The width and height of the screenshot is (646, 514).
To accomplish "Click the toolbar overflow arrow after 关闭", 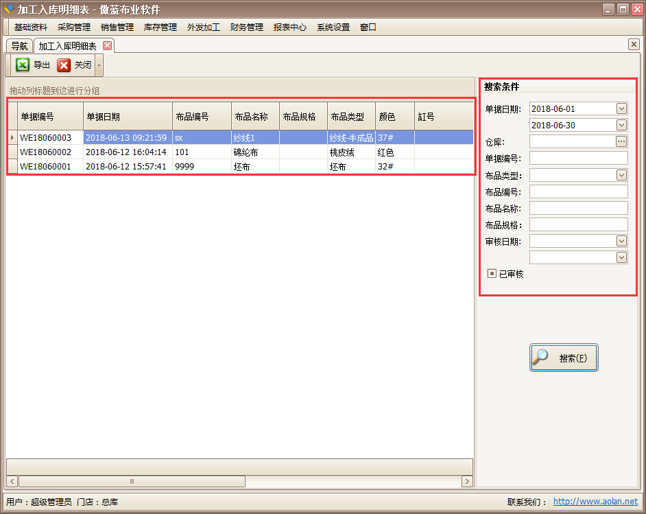I will click(99, 66).
